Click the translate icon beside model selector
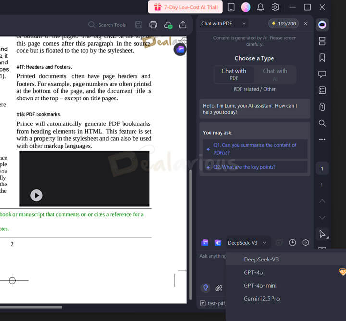Viewport: 346px width, 321px height. point(218,243)
